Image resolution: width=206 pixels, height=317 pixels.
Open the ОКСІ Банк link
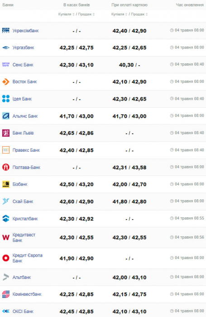click(23, 312)
